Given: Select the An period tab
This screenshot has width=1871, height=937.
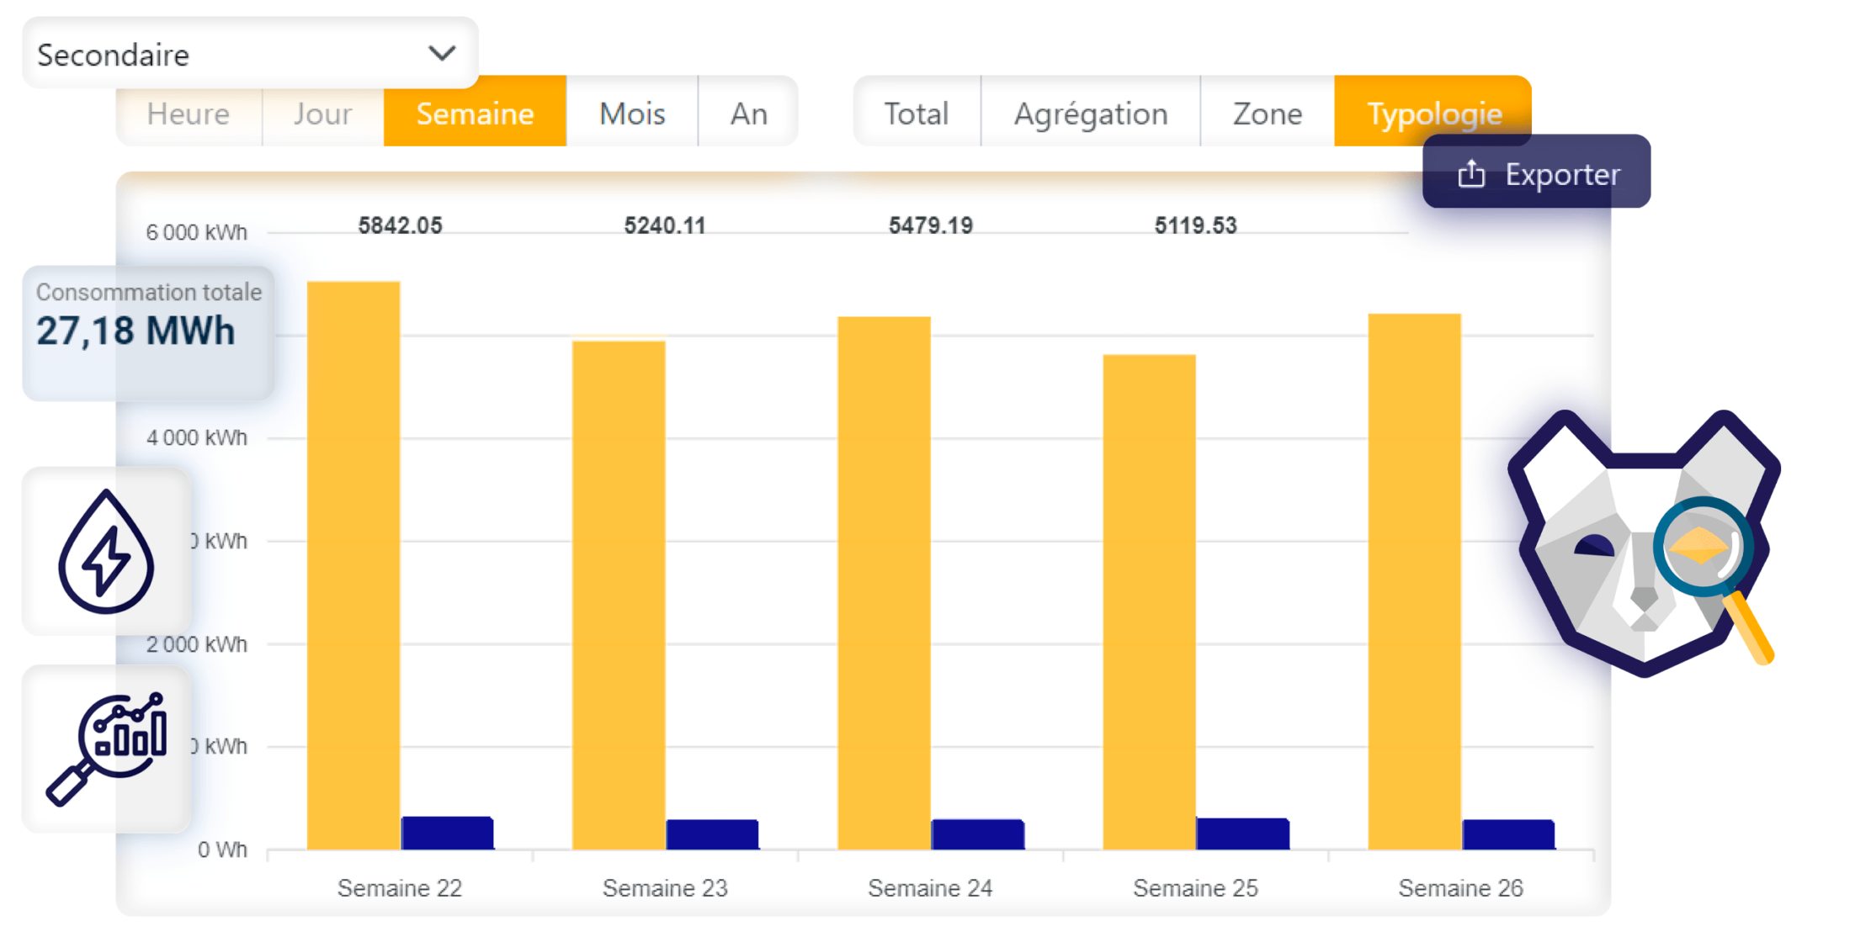Looking at the screenshot, I should point(748,114).
